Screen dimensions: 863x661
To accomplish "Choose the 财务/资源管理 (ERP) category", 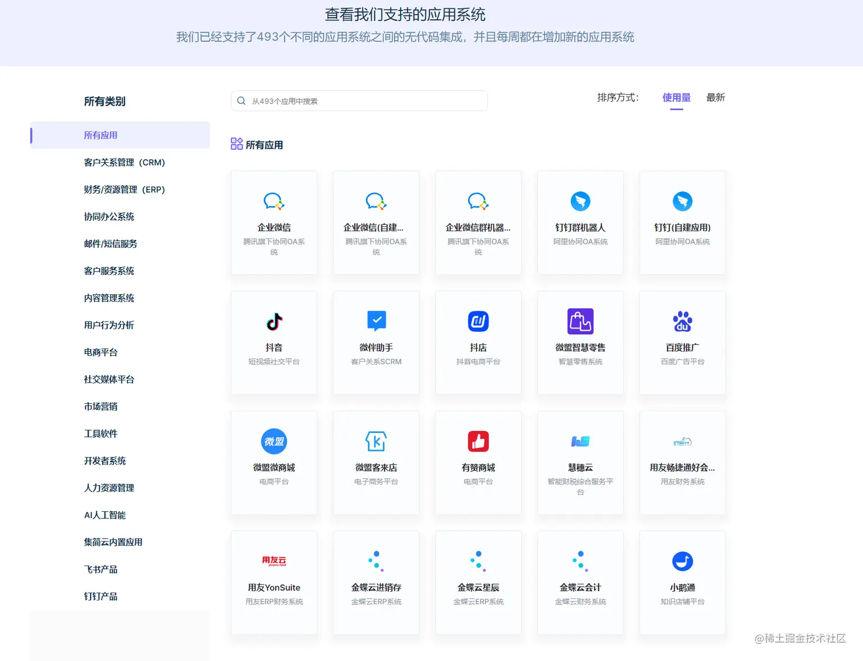I will click(124, 189).
